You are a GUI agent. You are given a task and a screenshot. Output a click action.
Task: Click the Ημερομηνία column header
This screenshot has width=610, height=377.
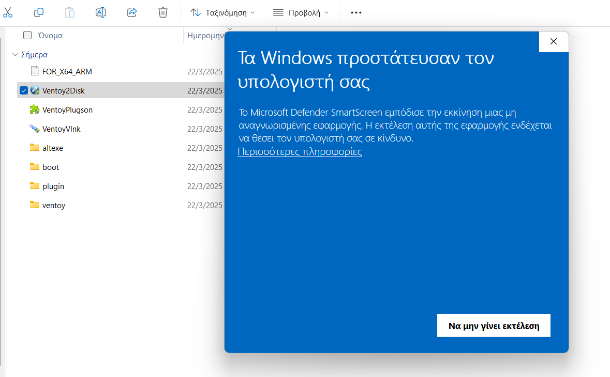205,35
